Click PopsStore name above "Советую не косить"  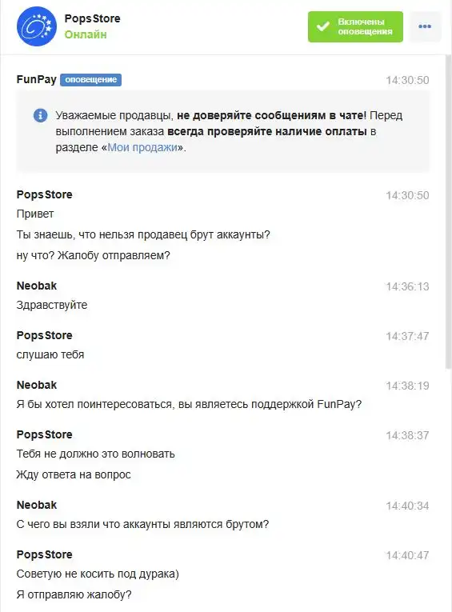[x=45, y=554]
